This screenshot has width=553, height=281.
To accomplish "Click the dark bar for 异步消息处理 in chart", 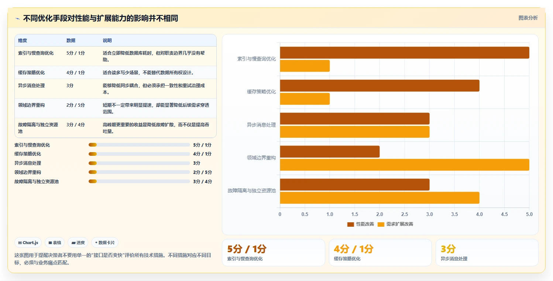I will click(x=355, y=119).
